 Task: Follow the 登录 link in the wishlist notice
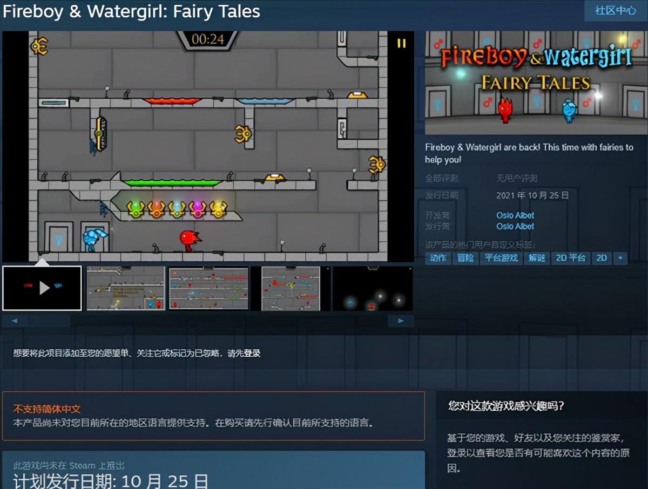[252, 354]
